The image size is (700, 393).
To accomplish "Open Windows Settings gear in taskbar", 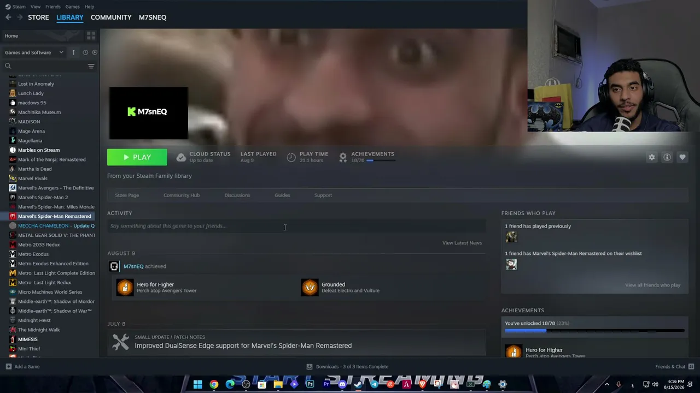I will tap(503, 384).
